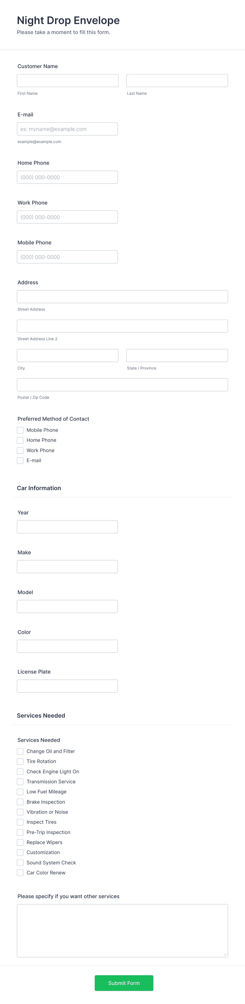Check the Pre-Trip Inspection checkbox
245x1004 pixels.
pyautogui.click(x=20, y=832)
